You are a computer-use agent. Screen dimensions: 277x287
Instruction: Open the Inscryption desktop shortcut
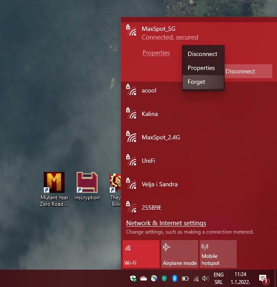tap(87, 186)
